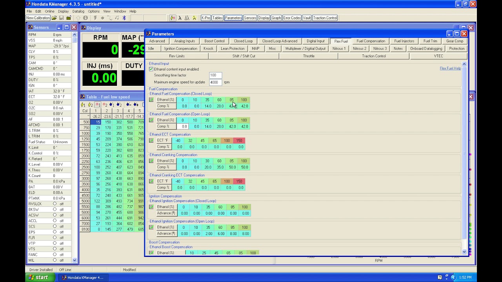Toggle VTS indicator in Sensors panel
Screen dimensions: 502x282
[x=55, y=249]
